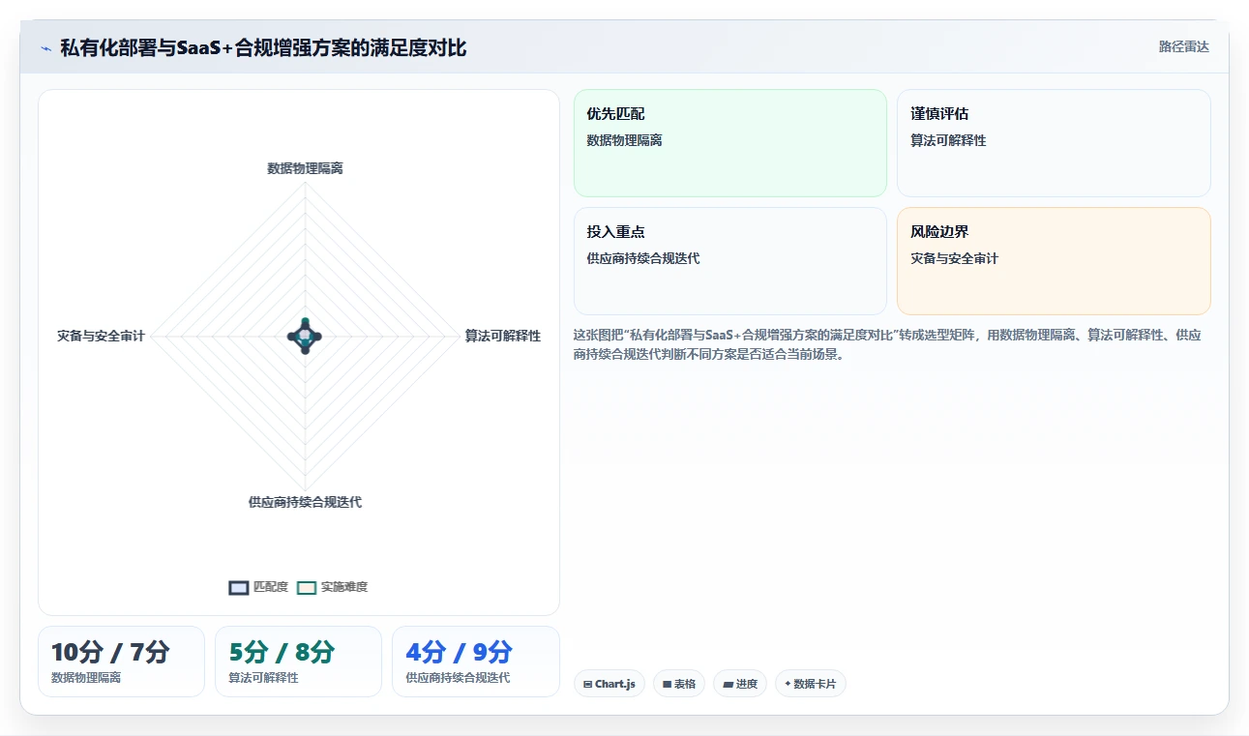
Task: Click the description paragraph starting 这张图把
Action: [x=888, y=344]
